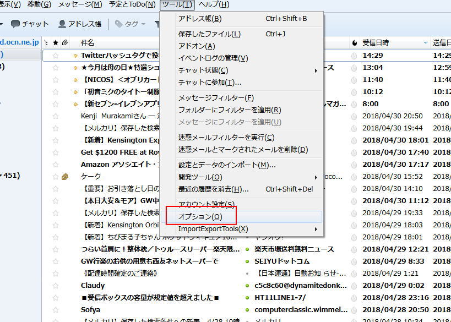Toggle junk icon on 2018/04/29 0:02 row
The image size is (451, 322).
[355, 286]
